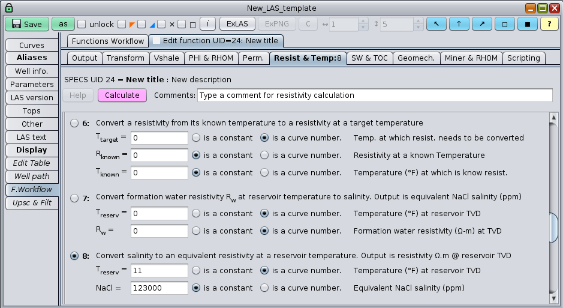Click the filled black square blue button
Screen dimensions: 563x308
pyautogui.click(x=528, y=24)
